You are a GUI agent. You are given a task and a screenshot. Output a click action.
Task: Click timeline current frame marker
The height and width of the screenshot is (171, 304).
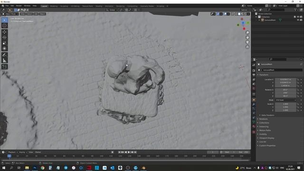(9, 156)
